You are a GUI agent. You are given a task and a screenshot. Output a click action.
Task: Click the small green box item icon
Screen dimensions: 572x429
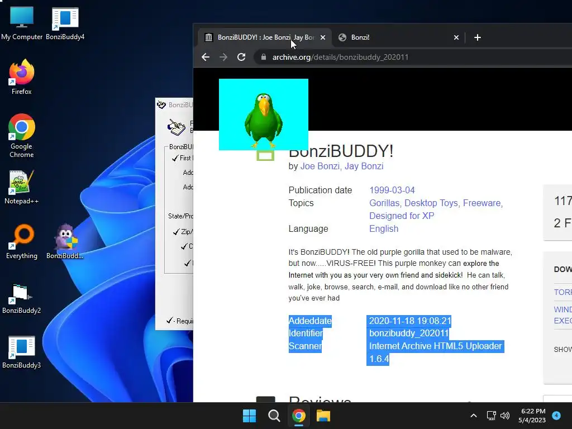[265, 156]
